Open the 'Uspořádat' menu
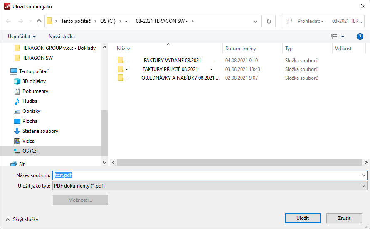The image size is (370, 229). pos(22,37)
